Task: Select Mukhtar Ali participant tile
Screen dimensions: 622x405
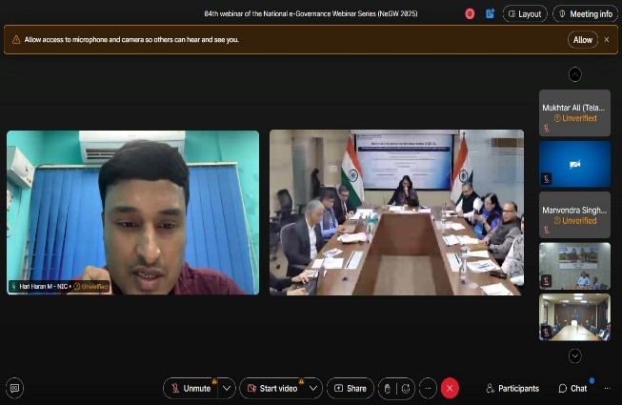Action: (574, 113)
